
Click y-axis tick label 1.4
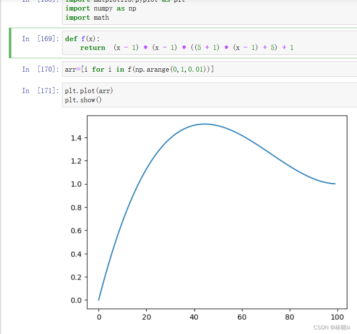click(x=76, y=138)
